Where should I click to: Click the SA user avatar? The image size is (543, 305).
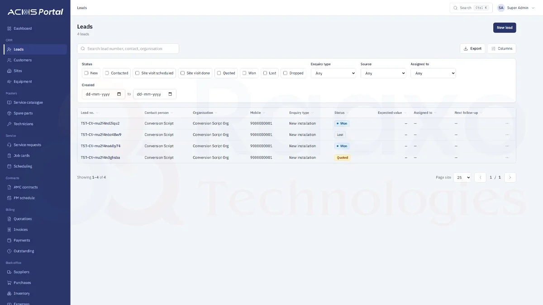click(x=501, y=8)
